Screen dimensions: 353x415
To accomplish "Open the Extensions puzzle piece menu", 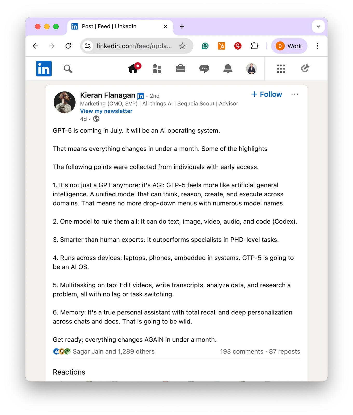I will tap(254, 46).
